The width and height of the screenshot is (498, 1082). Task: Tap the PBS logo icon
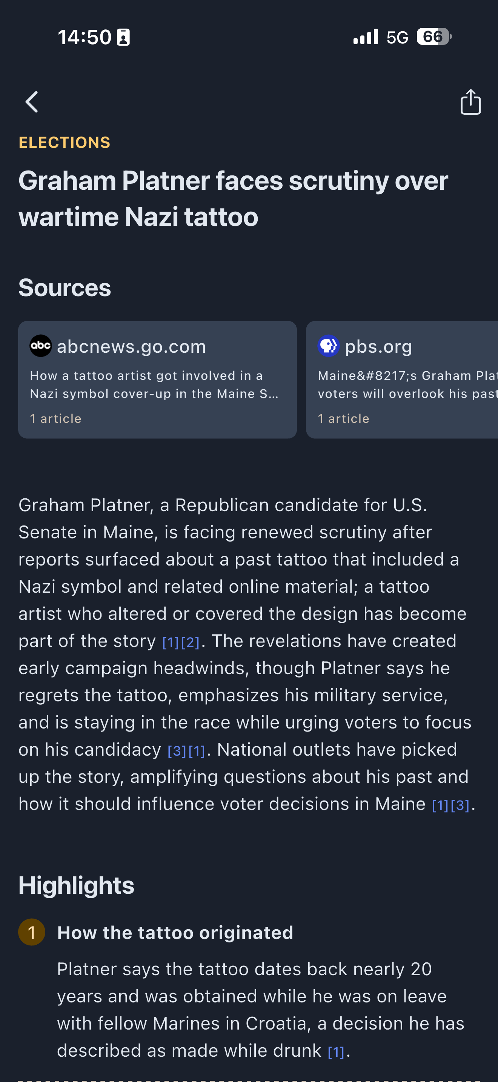pyautogui.click(x=328, y=346)
